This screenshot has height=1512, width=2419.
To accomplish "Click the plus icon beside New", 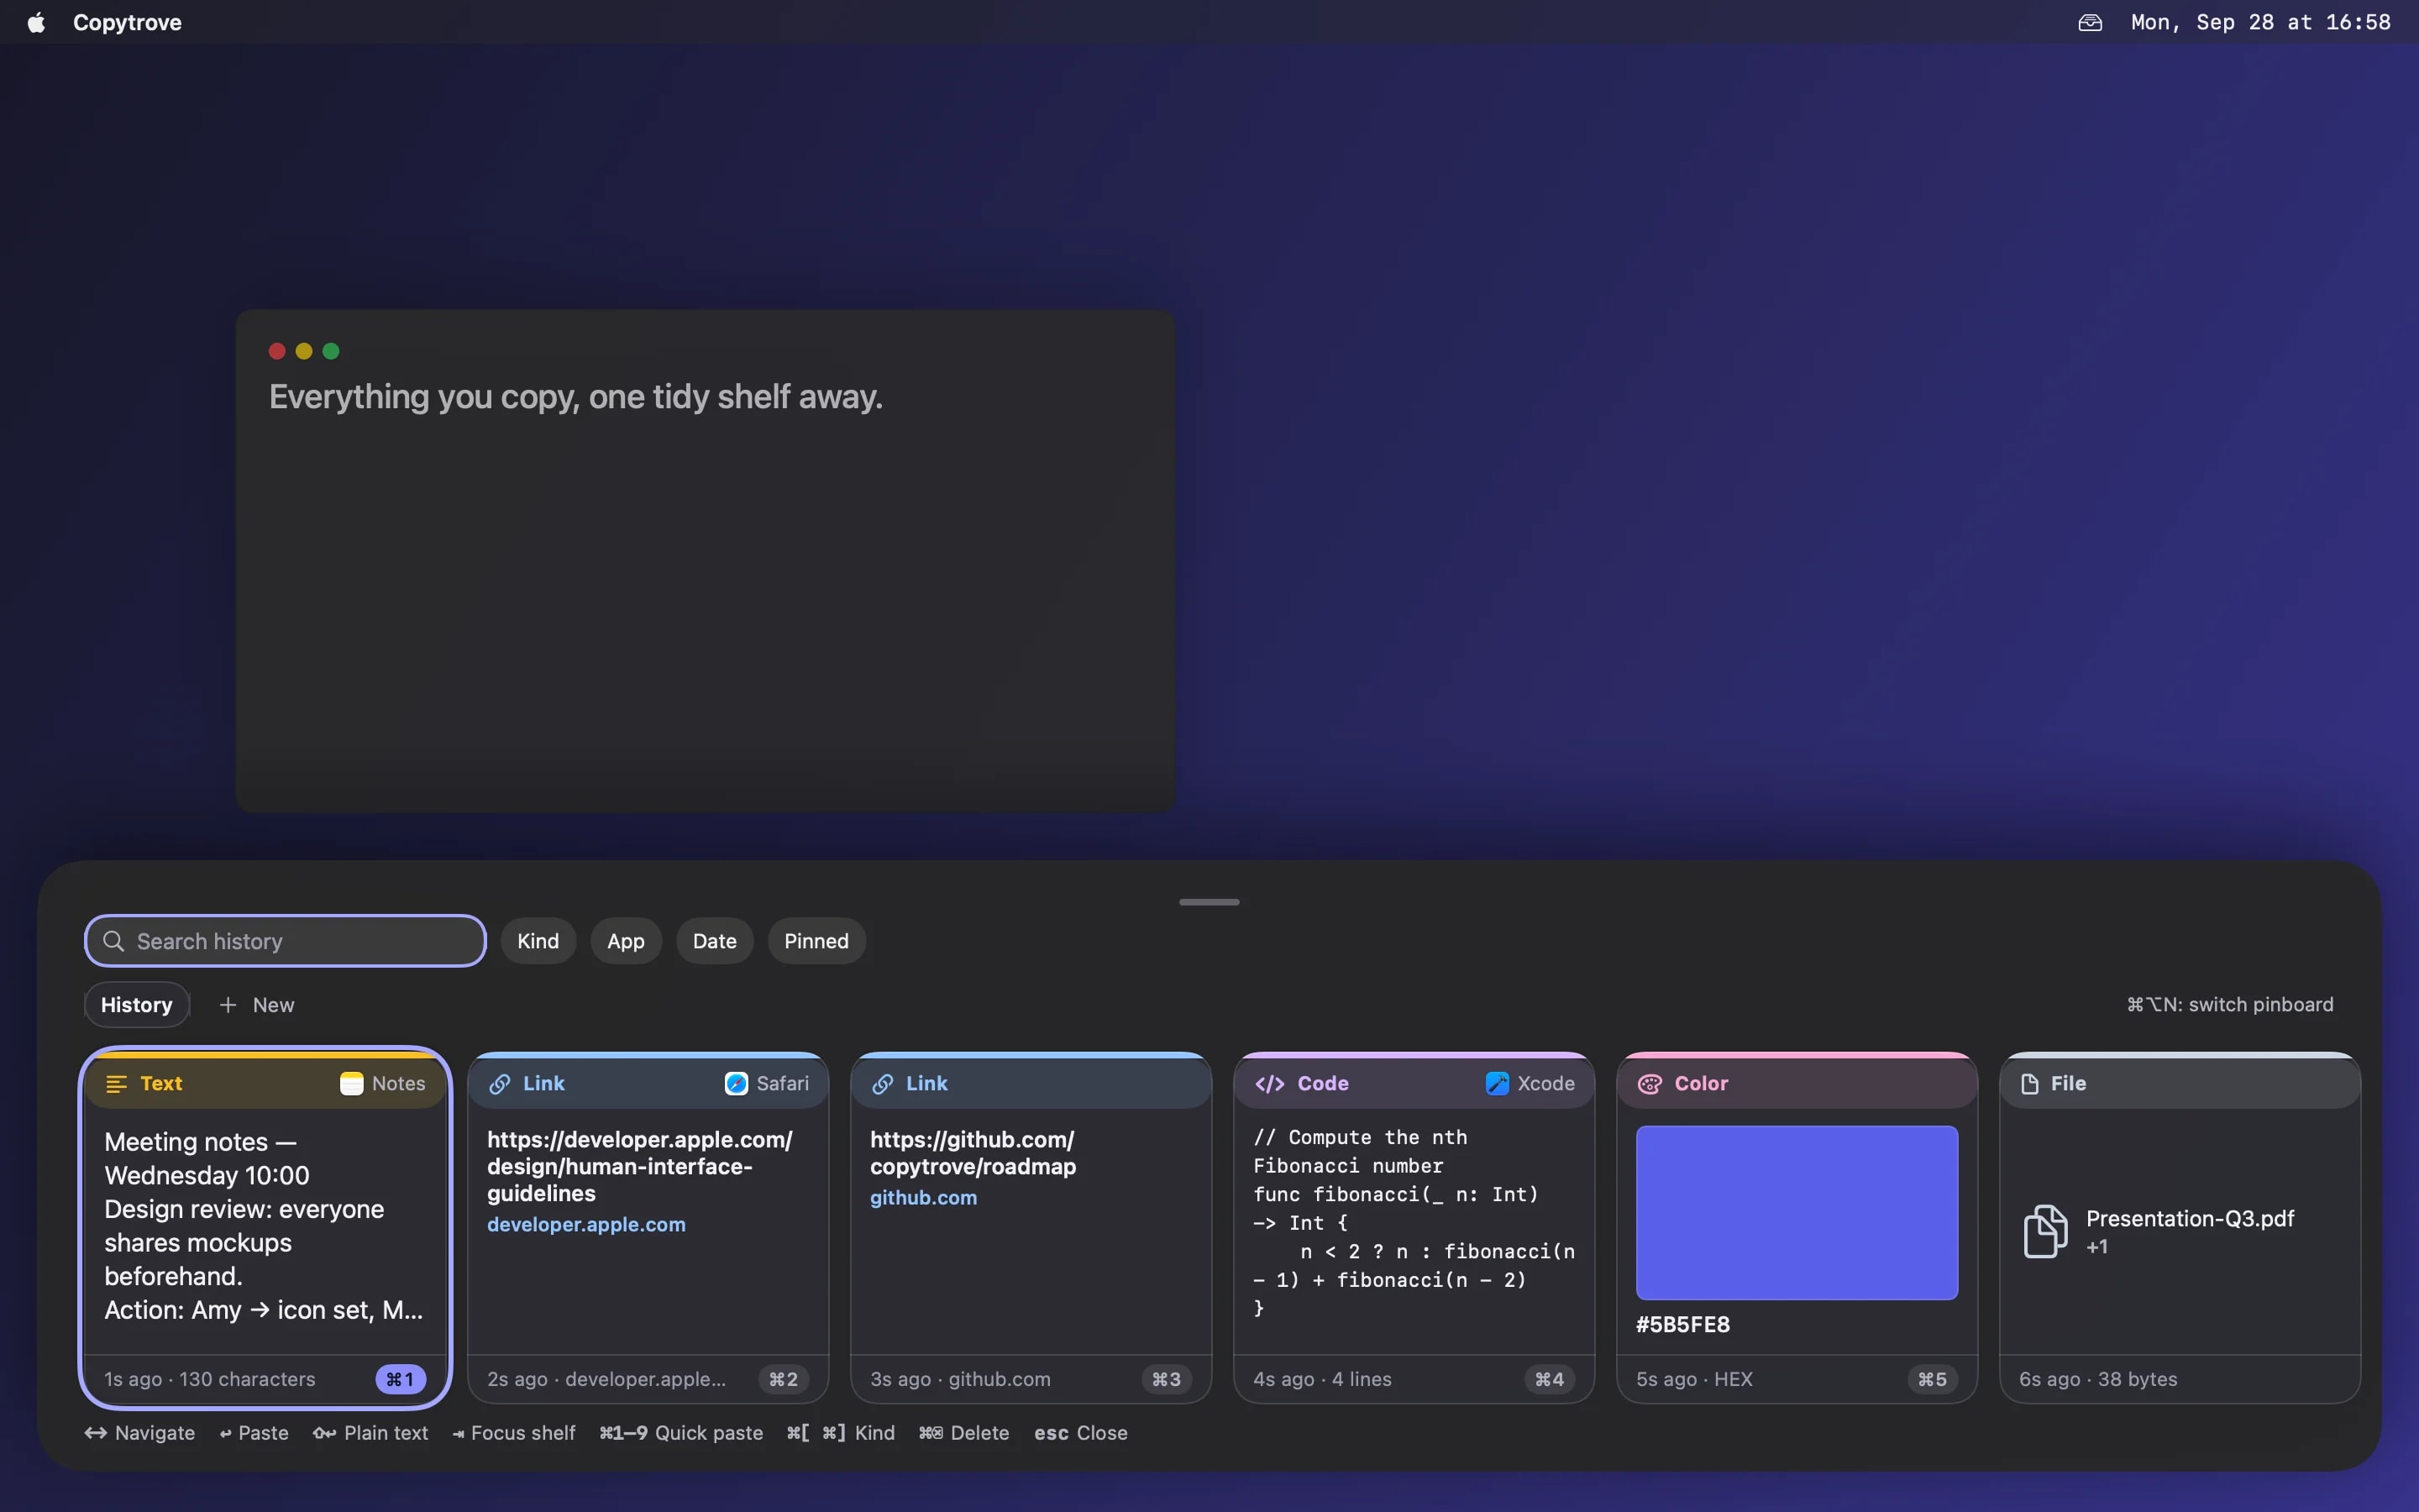I will (228, 1005).
